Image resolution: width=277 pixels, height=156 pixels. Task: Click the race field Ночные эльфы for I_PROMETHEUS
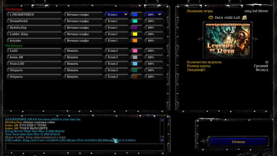[83, 14]
